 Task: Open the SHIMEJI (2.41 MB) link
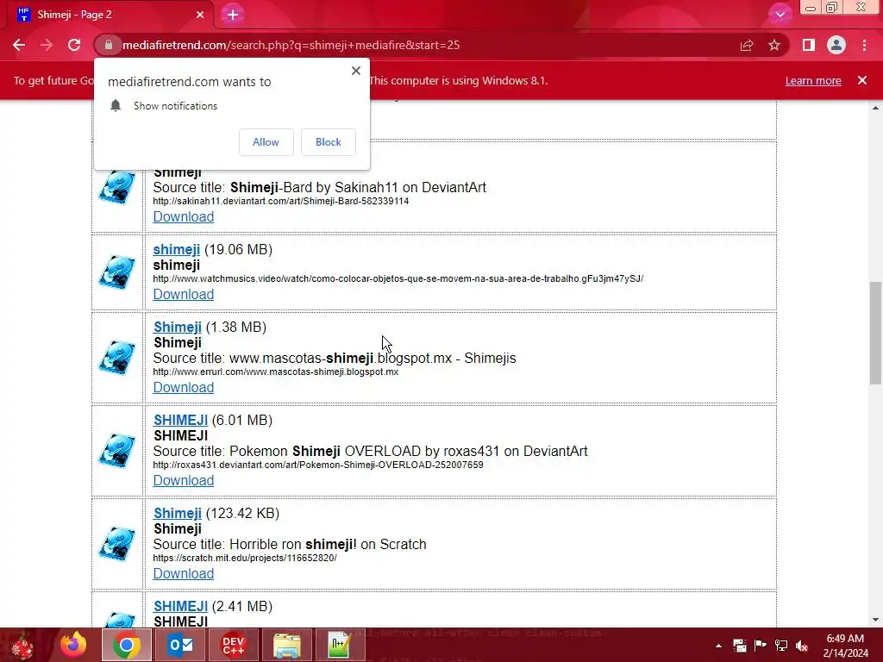point(181,606)
